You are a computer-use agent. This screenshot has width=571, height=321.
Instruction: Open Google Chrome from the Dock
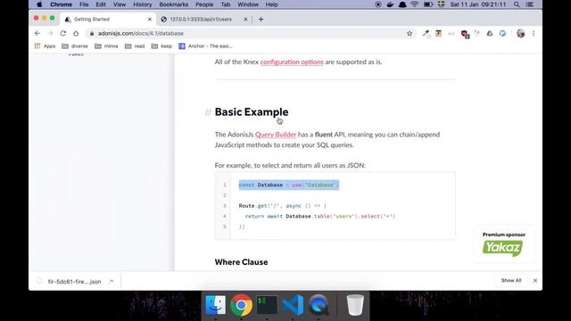pos(241,305)
